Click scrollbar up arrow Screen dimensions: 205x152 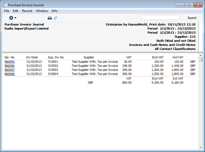coord(201,55)
